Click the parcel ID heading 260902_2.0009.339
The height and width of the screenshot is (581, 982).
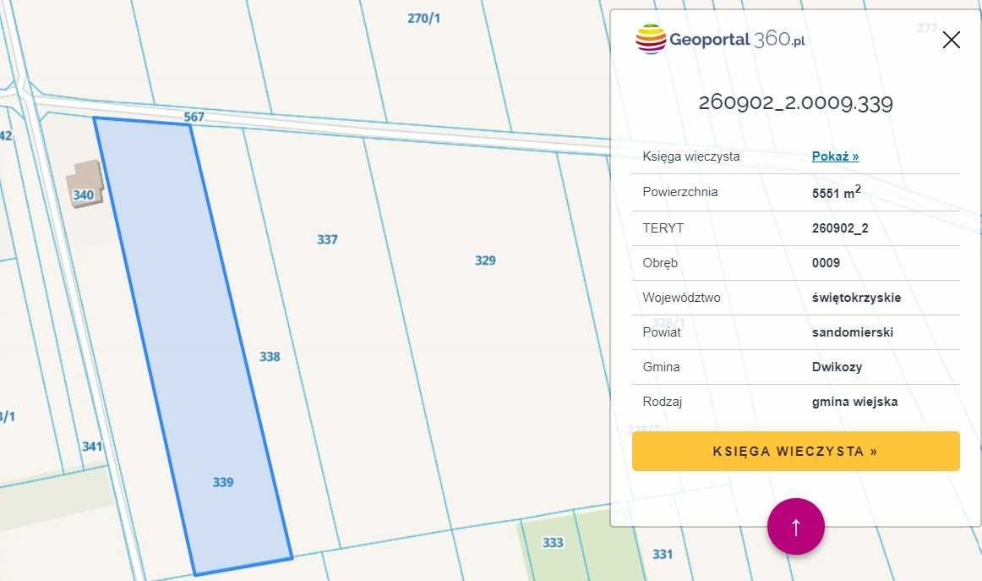tap(795, 103)
